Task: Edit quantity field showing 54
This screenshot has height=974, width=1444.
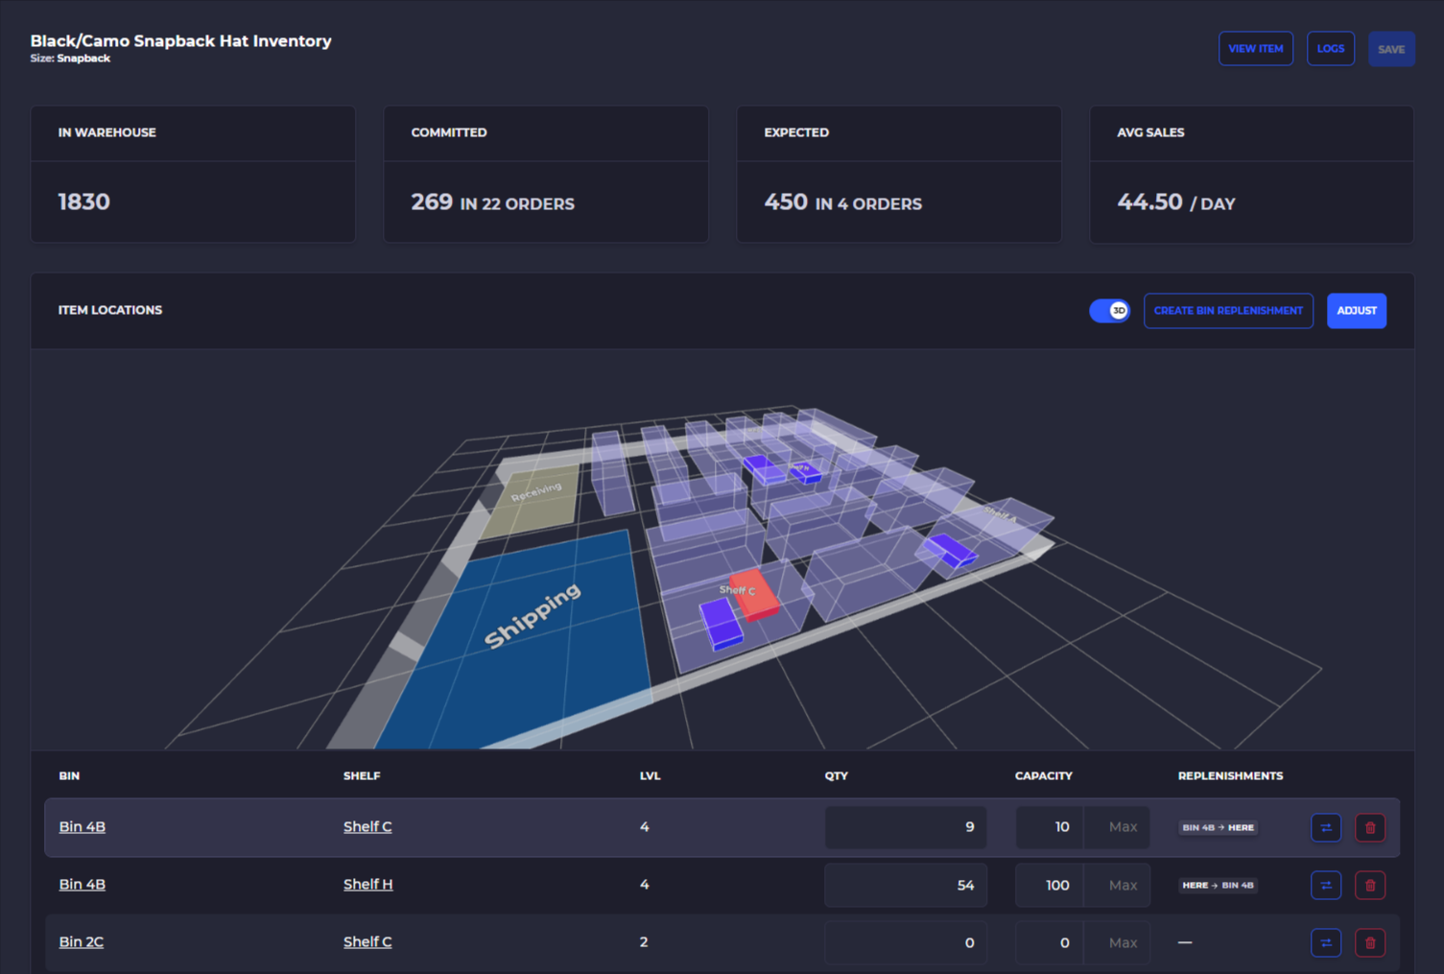Action: [x=906, y=885]
